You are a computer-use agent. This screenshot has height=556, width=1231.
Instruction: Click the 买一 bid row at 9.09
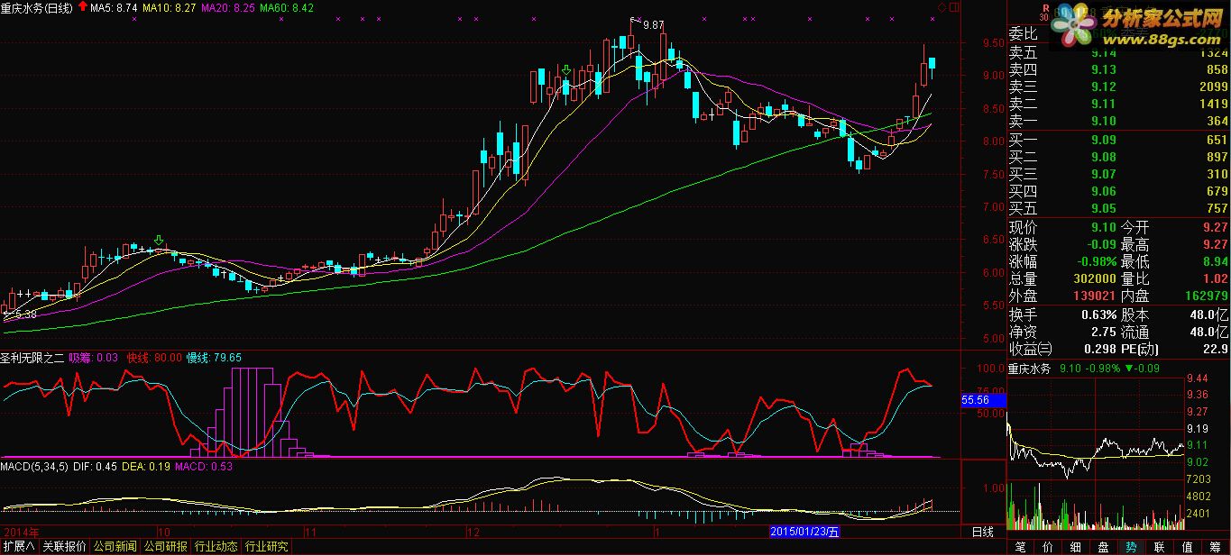(x=1118, y=140)
